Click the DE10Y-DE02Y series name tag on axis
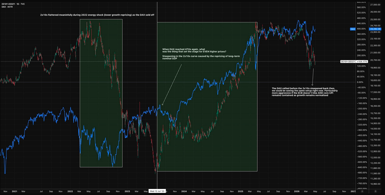The width and height of the screenshot is (385, 195). [348, 61]
